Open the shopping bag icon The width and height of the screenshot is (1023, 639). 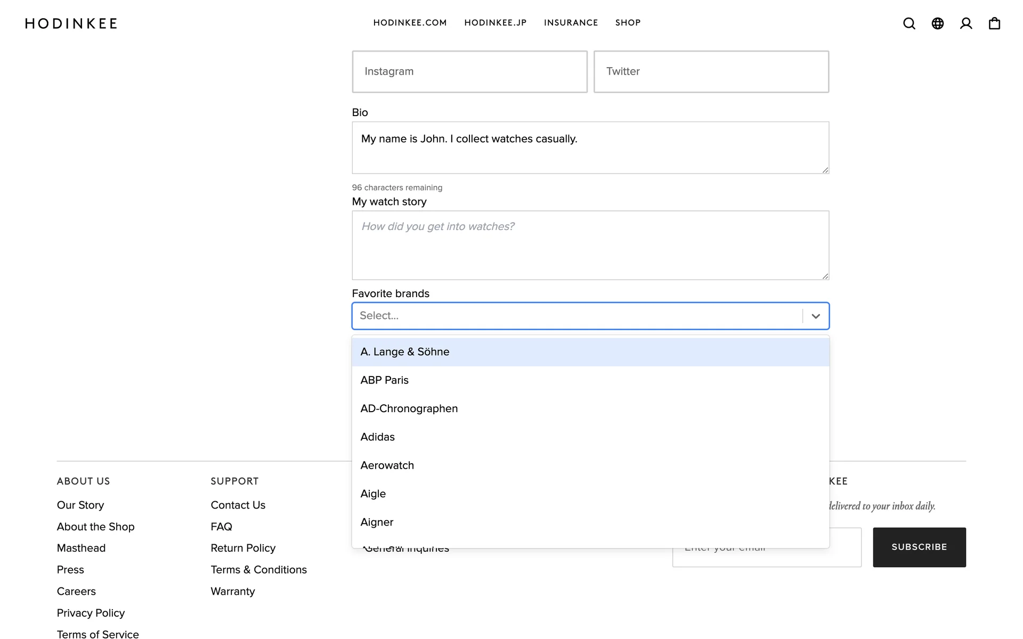[x=994, y=23]
